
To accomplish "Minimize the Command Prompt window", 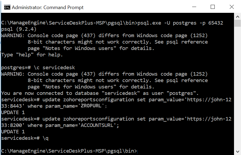I will pyautogui.click(x=194, y=7).
